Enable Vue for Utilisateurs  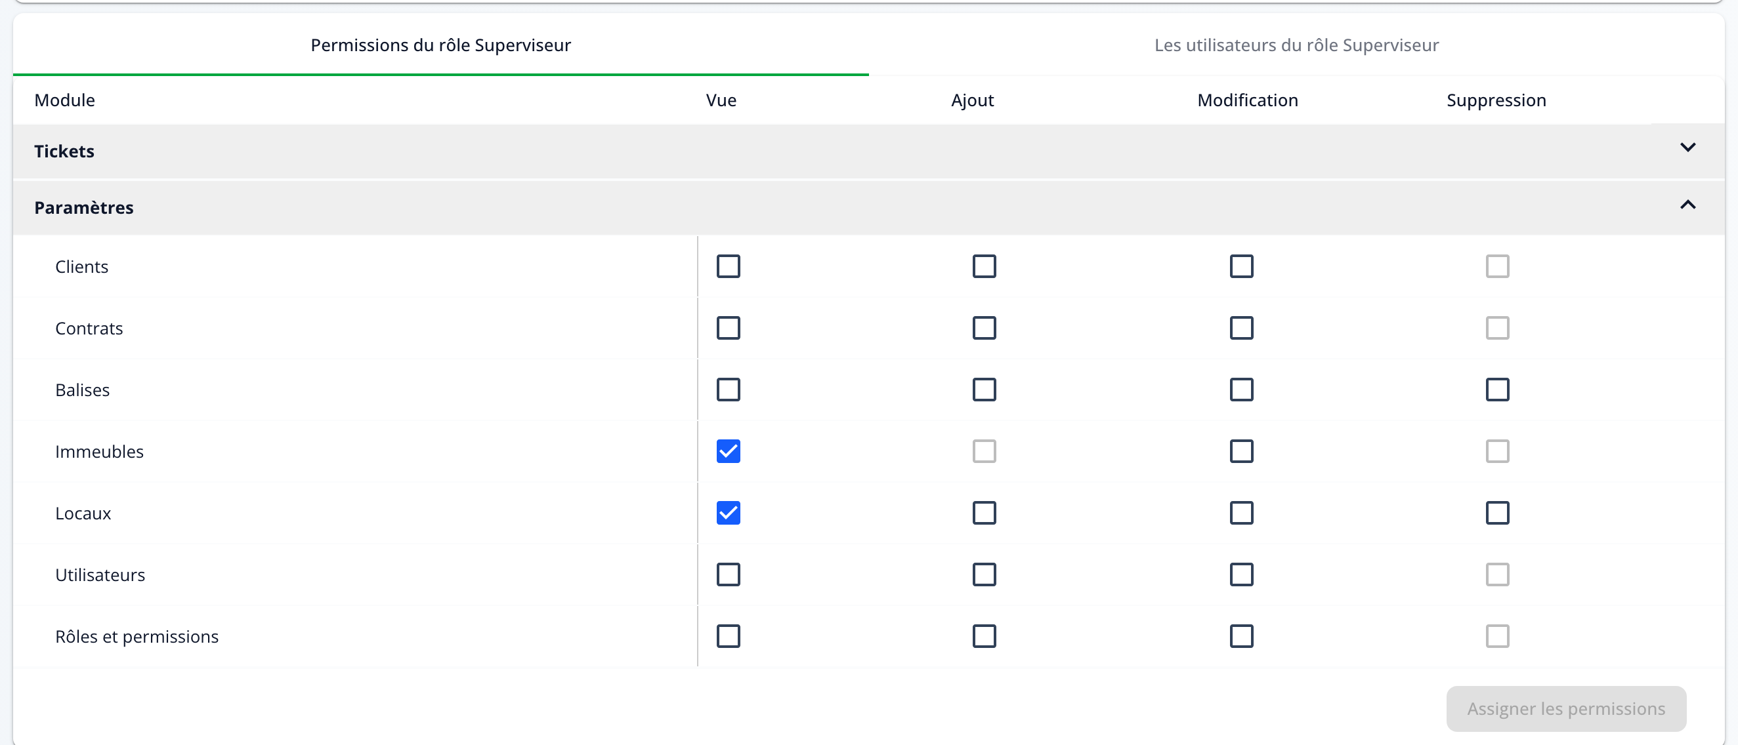(x=728, y=574)
